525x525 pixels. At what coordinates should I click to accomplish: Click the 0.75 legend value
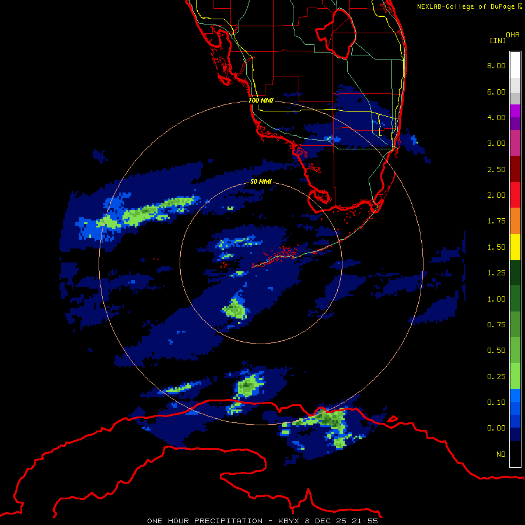[496, 325]
